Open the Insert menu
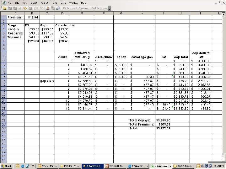 tap(34, 3)
